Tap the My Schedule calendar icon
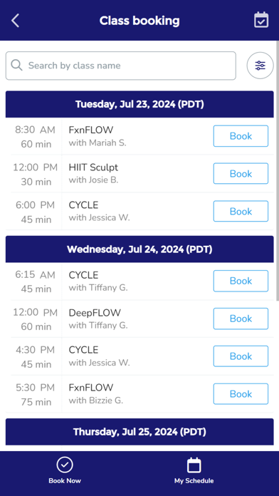279x496 pixels. (x=194, y=465)
